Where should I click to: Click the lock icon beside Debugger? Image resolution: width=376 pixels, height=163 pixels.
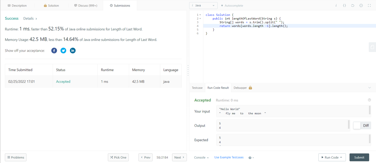[250, 88]
